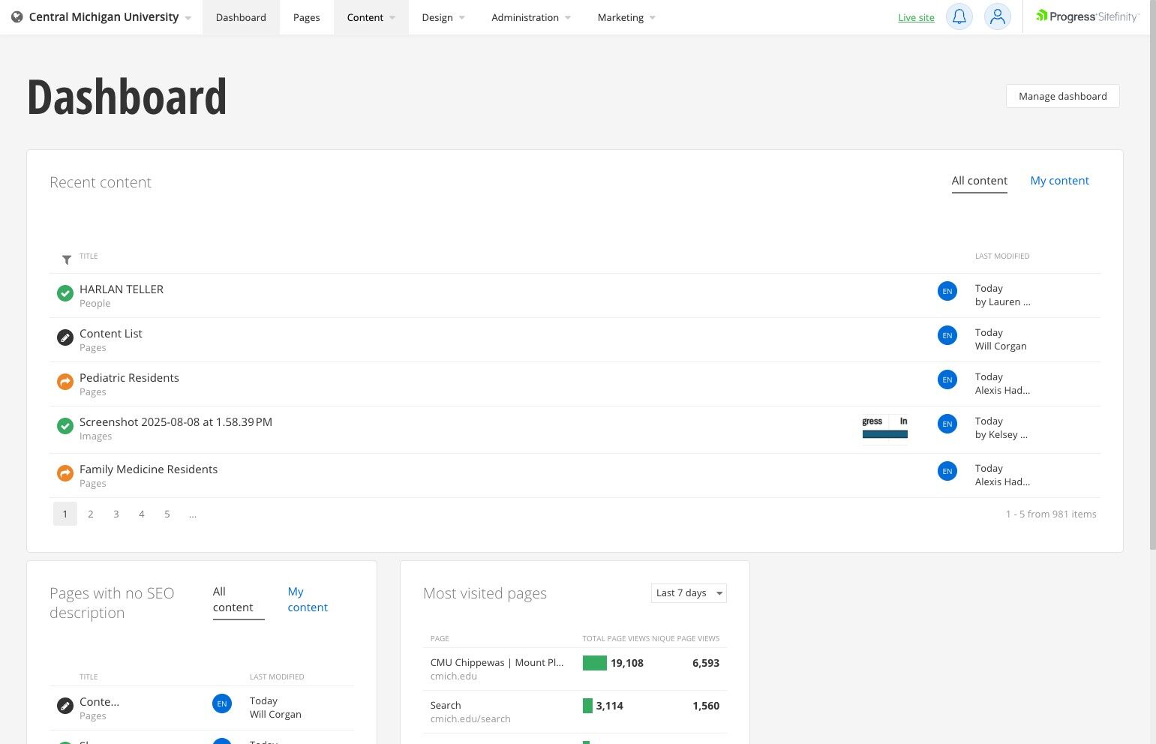
Task: Click the green page views bar for Search
Action: (x=587, y=706)
